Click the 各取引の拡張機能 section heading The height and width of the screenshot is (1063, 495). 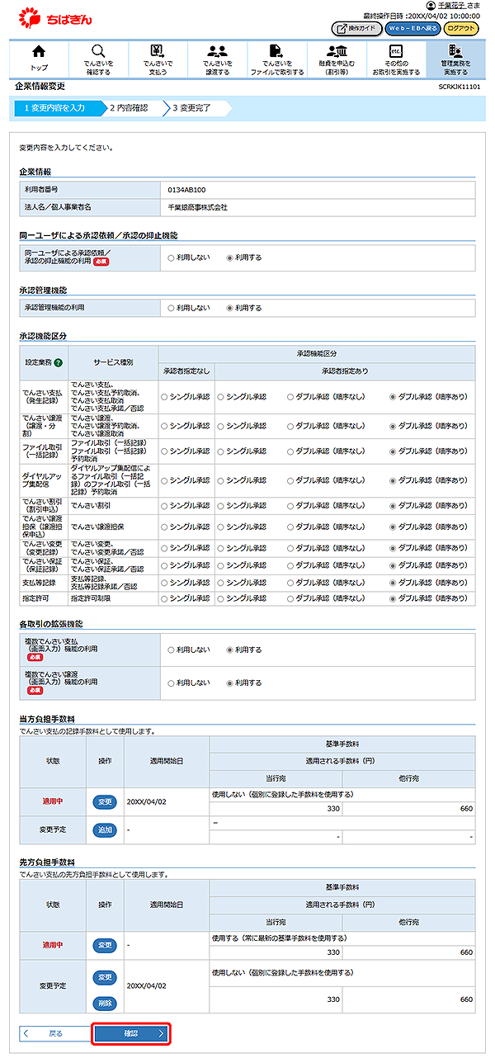(x=50, y=623)
